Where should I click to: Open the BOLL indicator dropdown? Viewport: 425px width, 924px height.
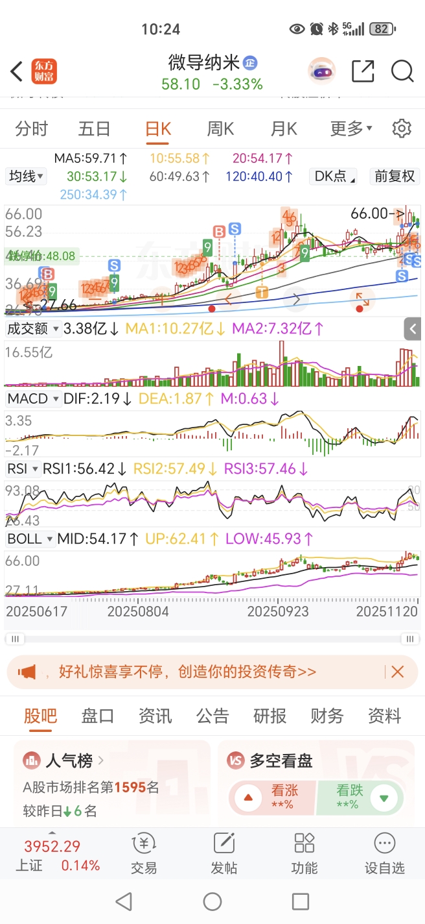(30, 539)
